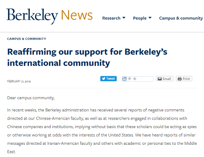Upvote the article on the Reddit widget
The image size is (204, 157).
[x=130, y=79]
